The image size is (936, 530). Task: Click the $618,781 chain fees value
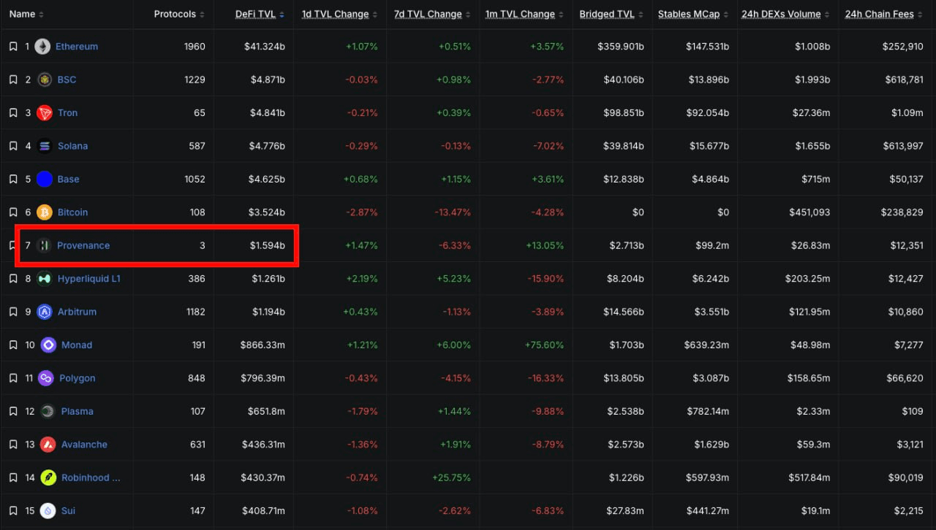pos(903,80)
